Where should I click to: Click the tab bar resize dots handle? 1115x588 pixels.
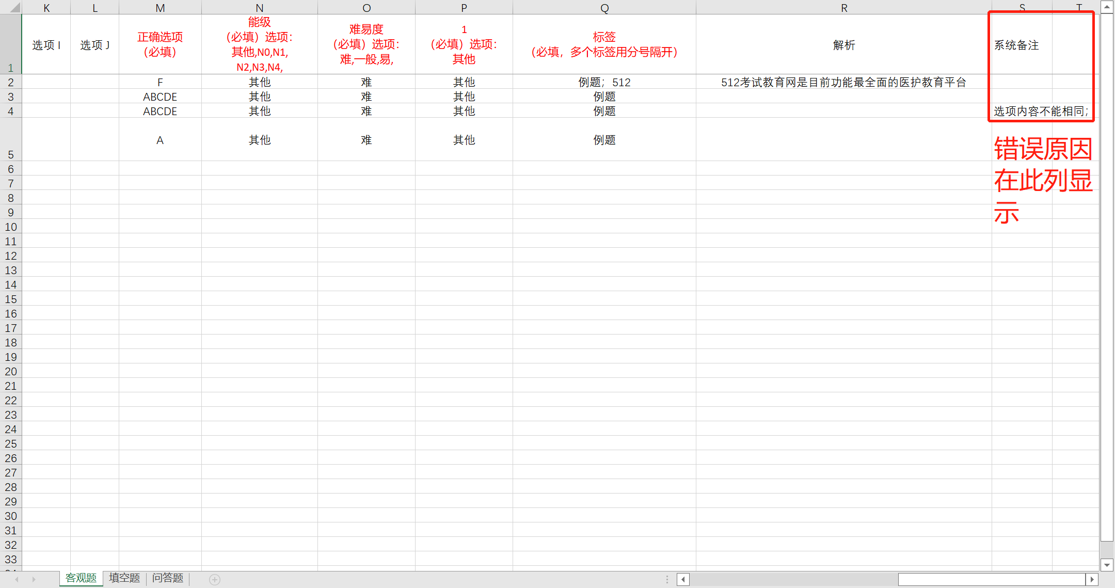click(667, 579)
